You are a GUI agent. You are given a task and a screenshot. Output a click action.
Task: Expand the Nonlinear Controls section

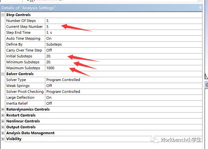(3, 121)
